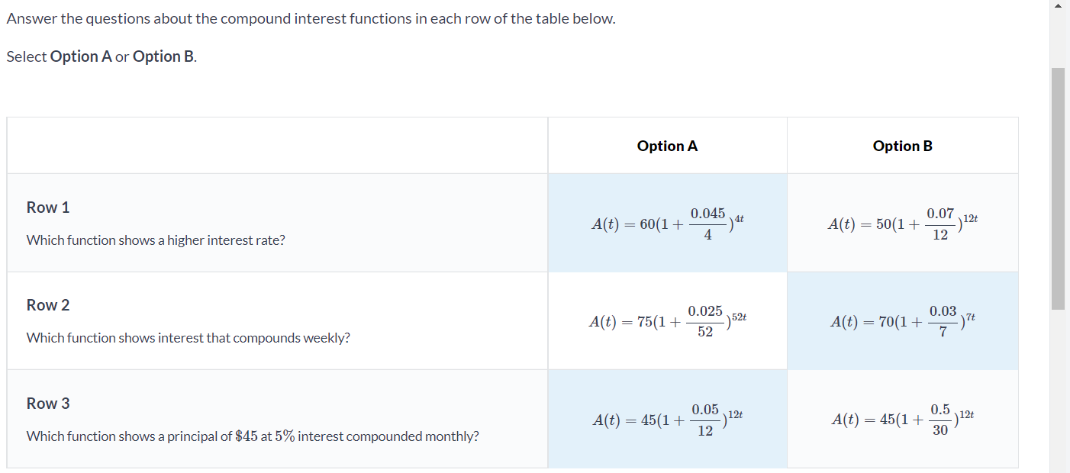Click the Row 3 label

[x=47, y=403]
